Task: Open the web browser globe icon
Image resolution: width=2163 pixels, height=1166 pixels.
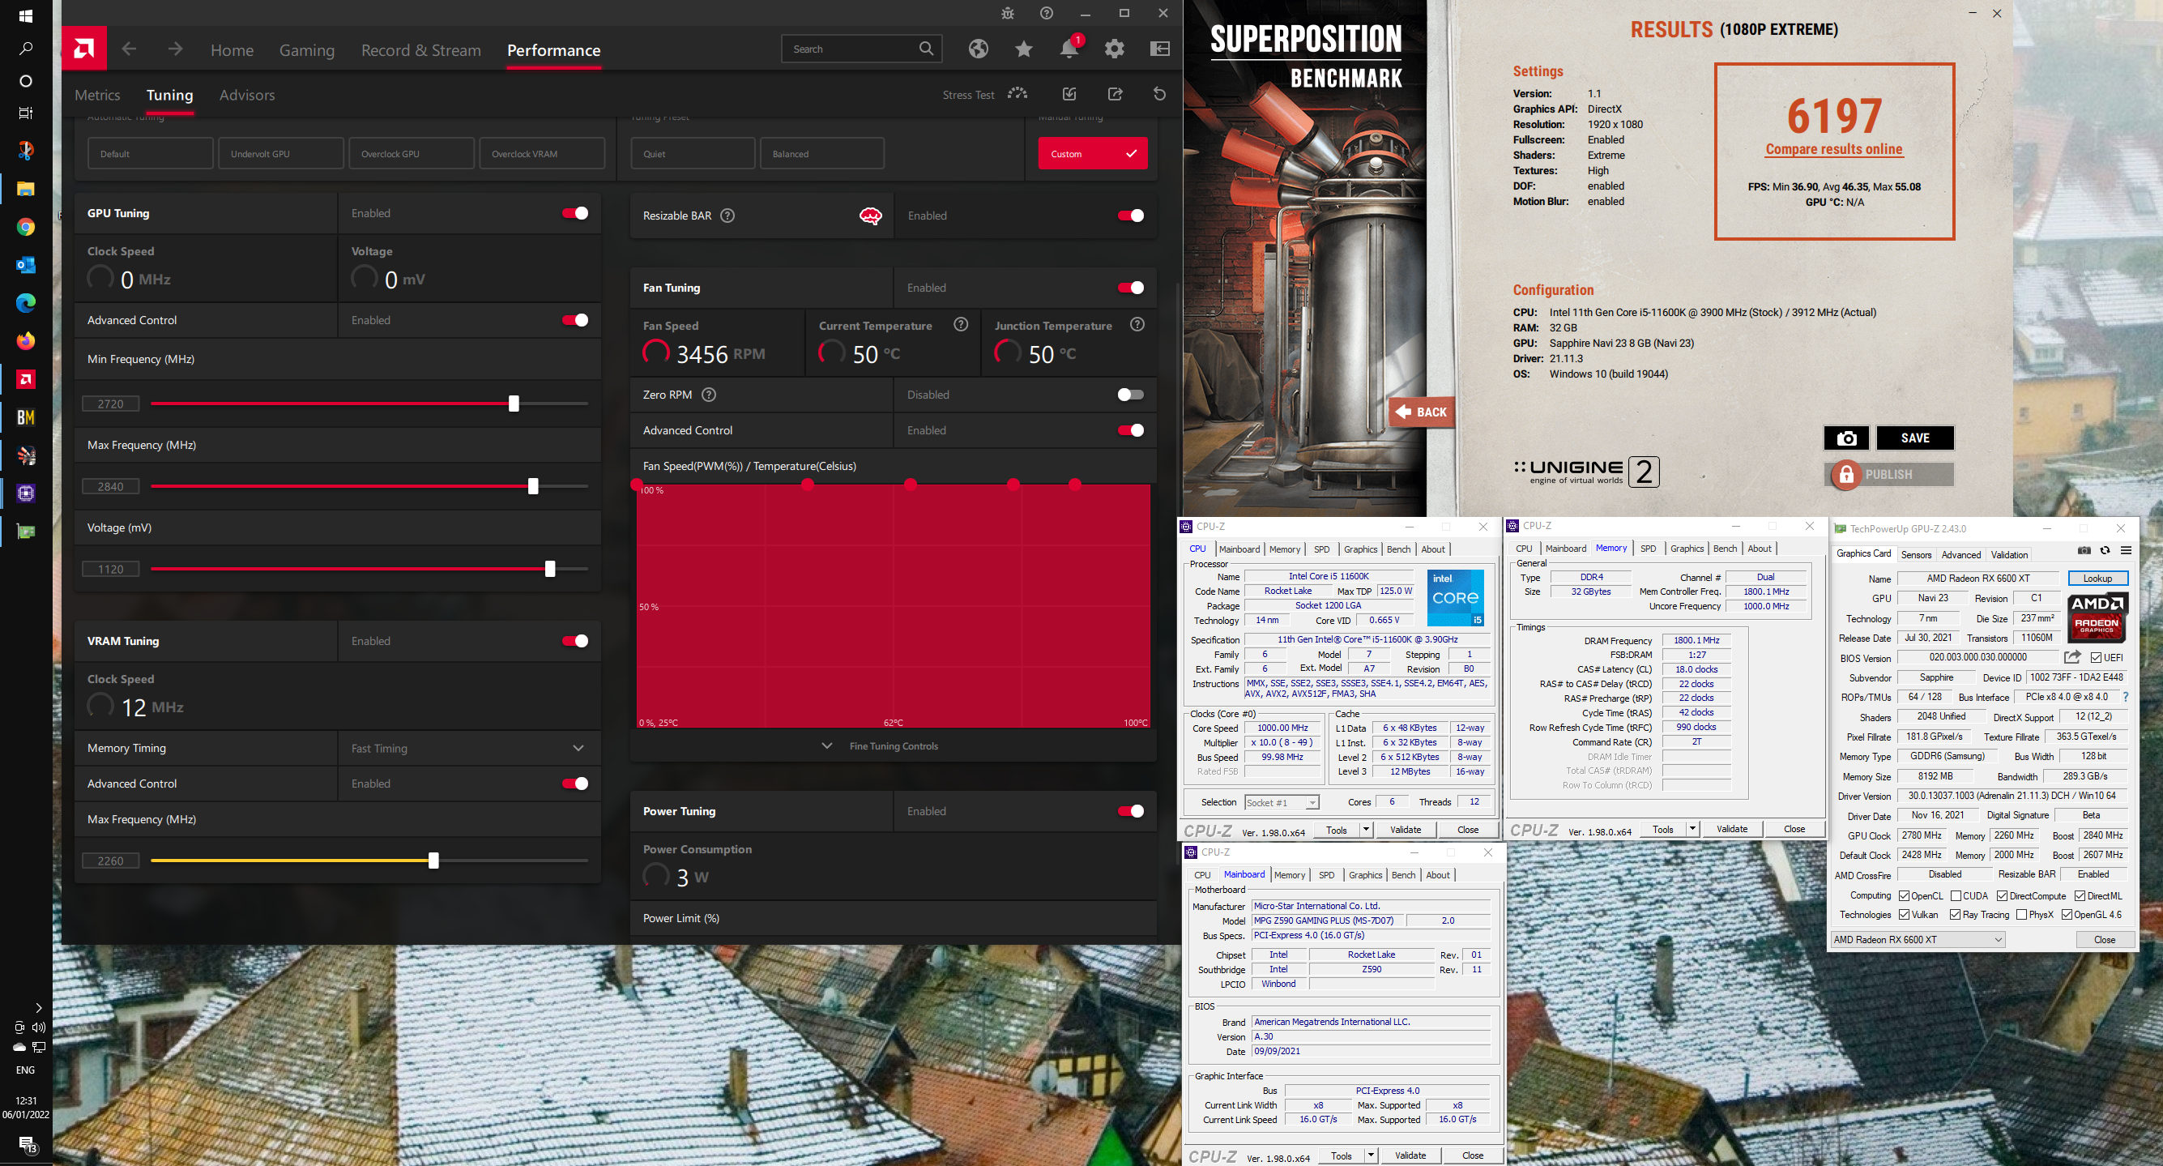Action: point(979,49)
